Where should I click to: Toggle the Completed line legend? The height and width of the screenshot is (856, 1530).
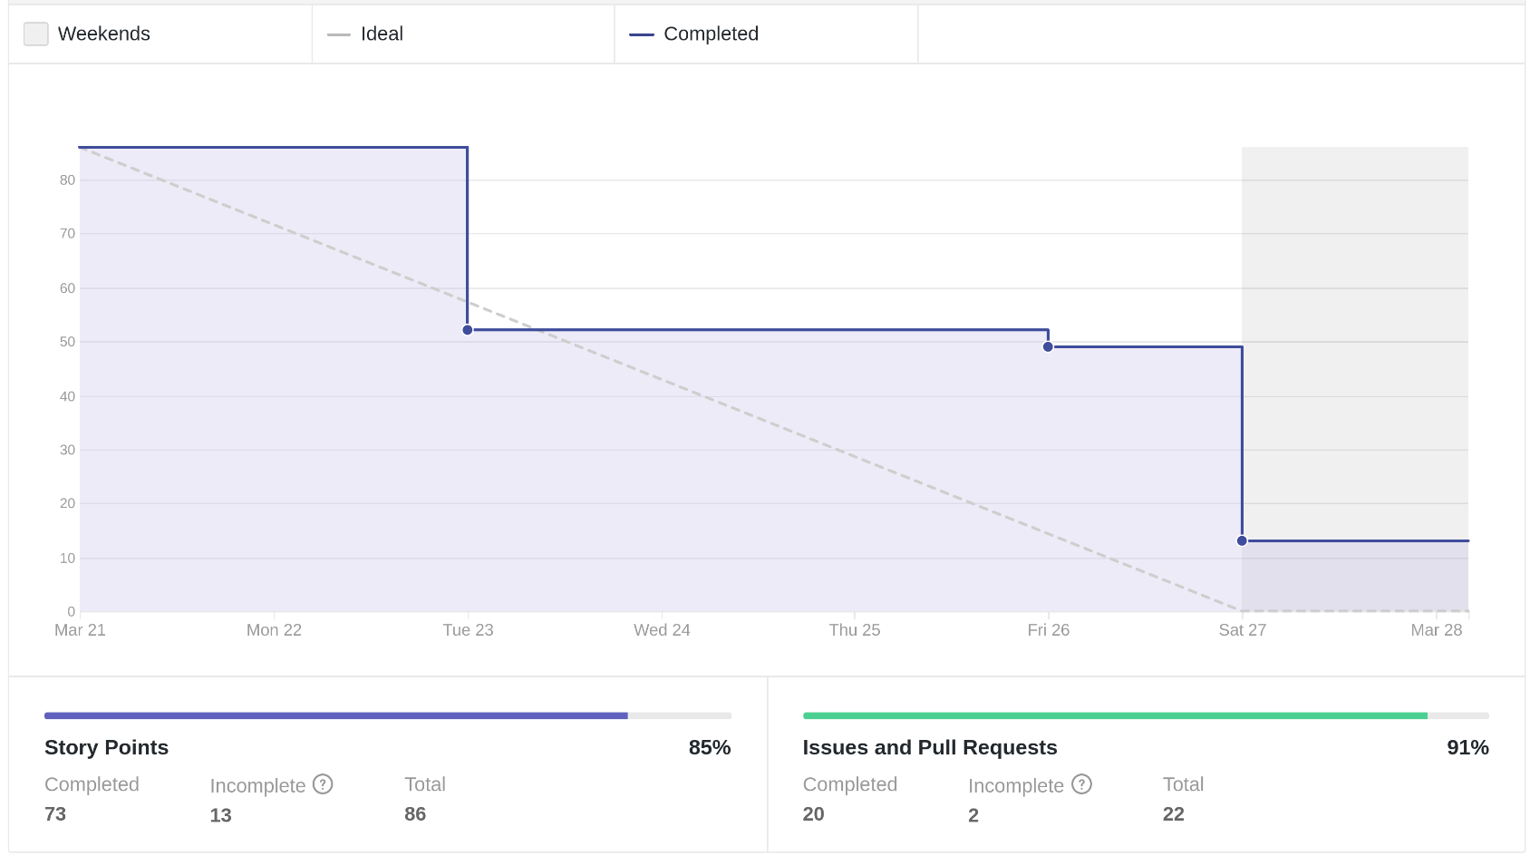(x=694, y=34)
